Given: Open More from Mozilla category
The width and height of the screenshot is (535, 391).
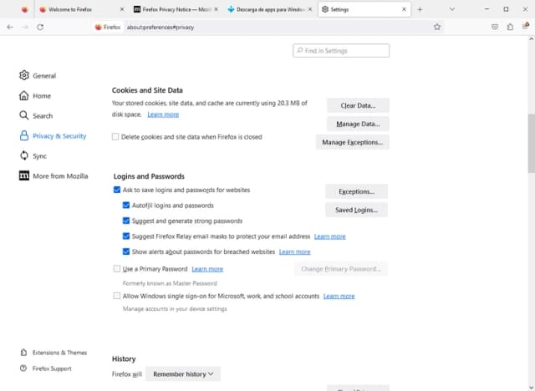Looking at the screenshot, I should (53, 176).
